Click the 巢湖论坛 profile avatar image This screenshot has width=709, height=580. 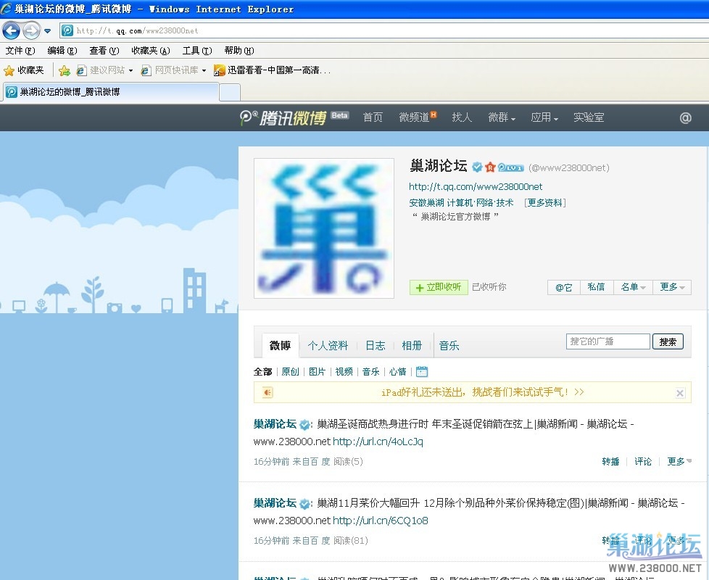(324, 228)
